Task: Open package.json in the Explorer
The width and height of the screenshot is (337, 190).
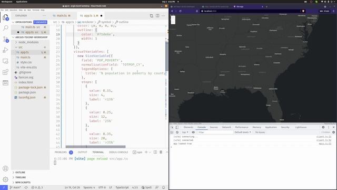Action: pos(27,92)
